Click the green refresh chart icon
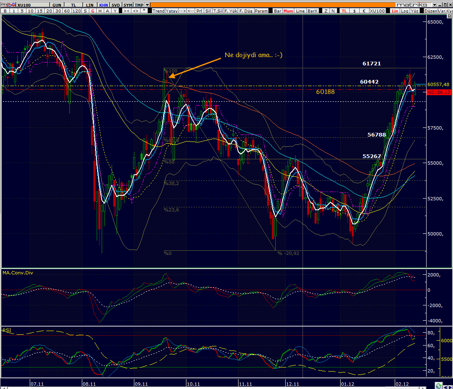The image size is (453, 389). [439, 386]
